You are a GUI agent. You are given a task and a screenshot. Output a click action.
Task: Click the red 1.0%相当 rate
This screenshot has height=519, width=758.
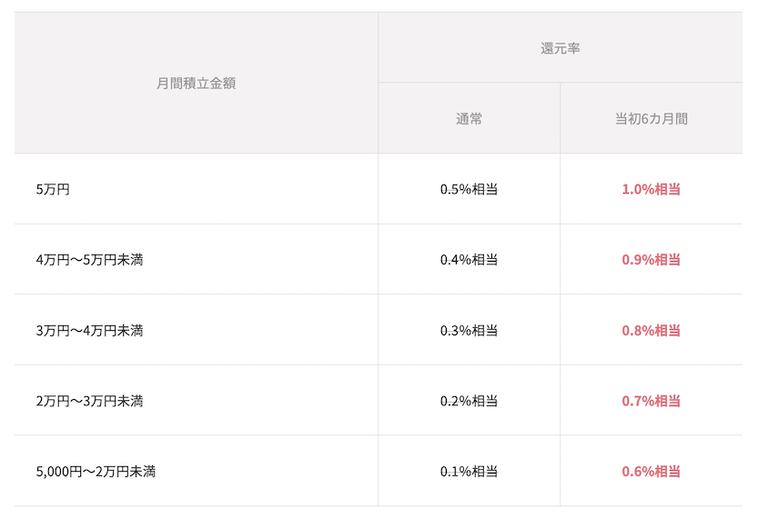(652, 189)
